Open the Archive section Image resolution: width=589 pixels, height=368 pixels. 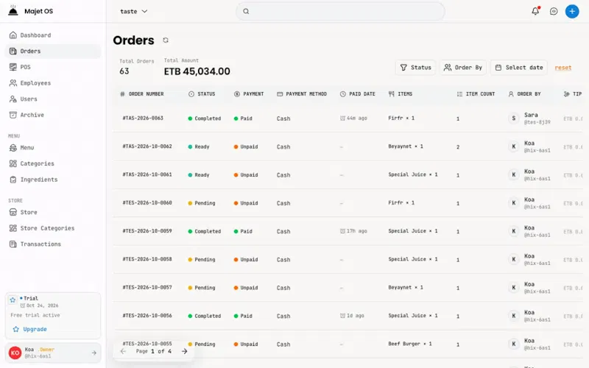point(52,115)
